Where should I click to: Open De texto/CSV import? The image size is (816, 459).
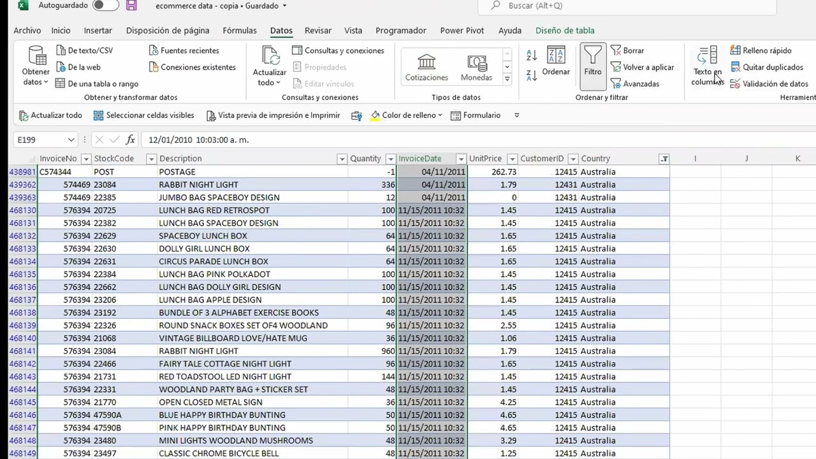tap(84, 50)
